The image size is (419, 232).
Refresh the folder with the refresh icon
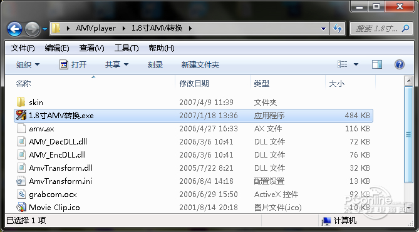click(338, 28)
